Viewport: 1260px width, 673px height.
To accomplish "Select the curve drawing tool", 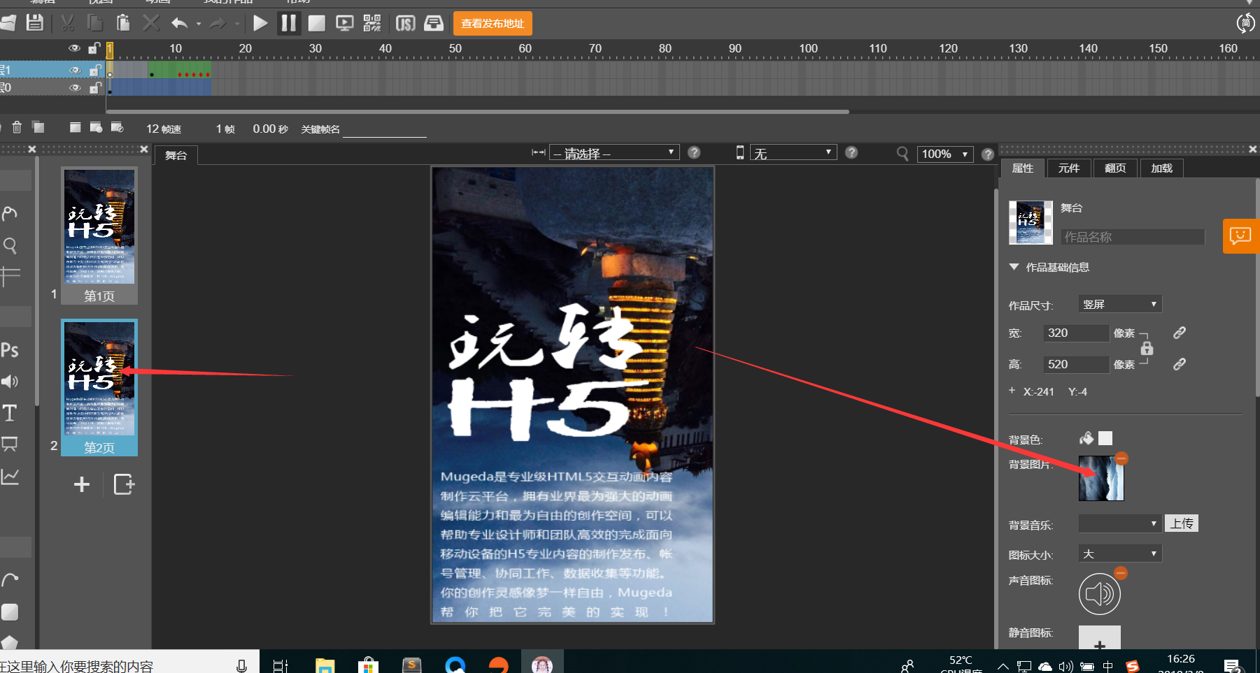I will click(x=10, y=580).
